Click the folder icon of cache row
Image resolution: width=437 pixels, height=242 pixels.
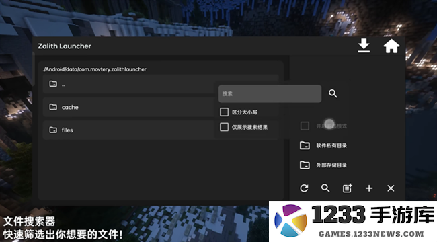click(53, 107)
